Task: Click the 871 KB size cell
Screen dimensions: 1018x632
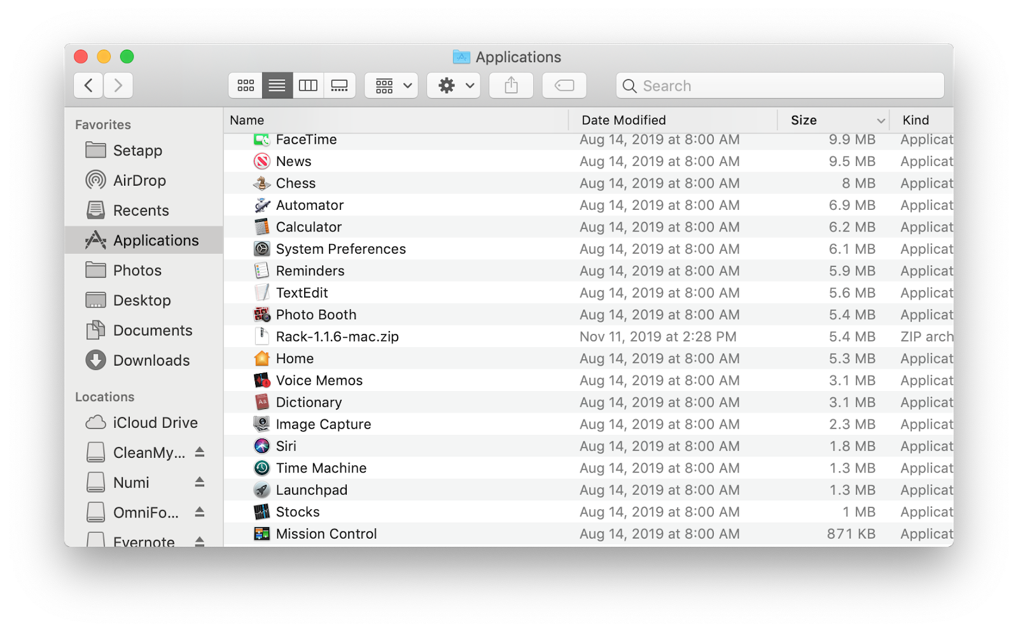Action: [x=851, y=534]
